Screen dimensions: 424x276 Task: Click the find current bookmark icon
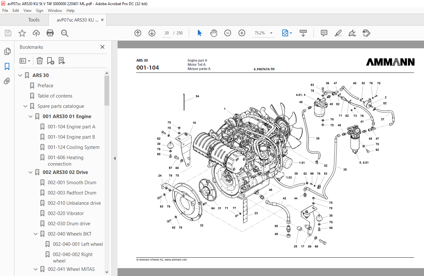click(x=62, y=61)
